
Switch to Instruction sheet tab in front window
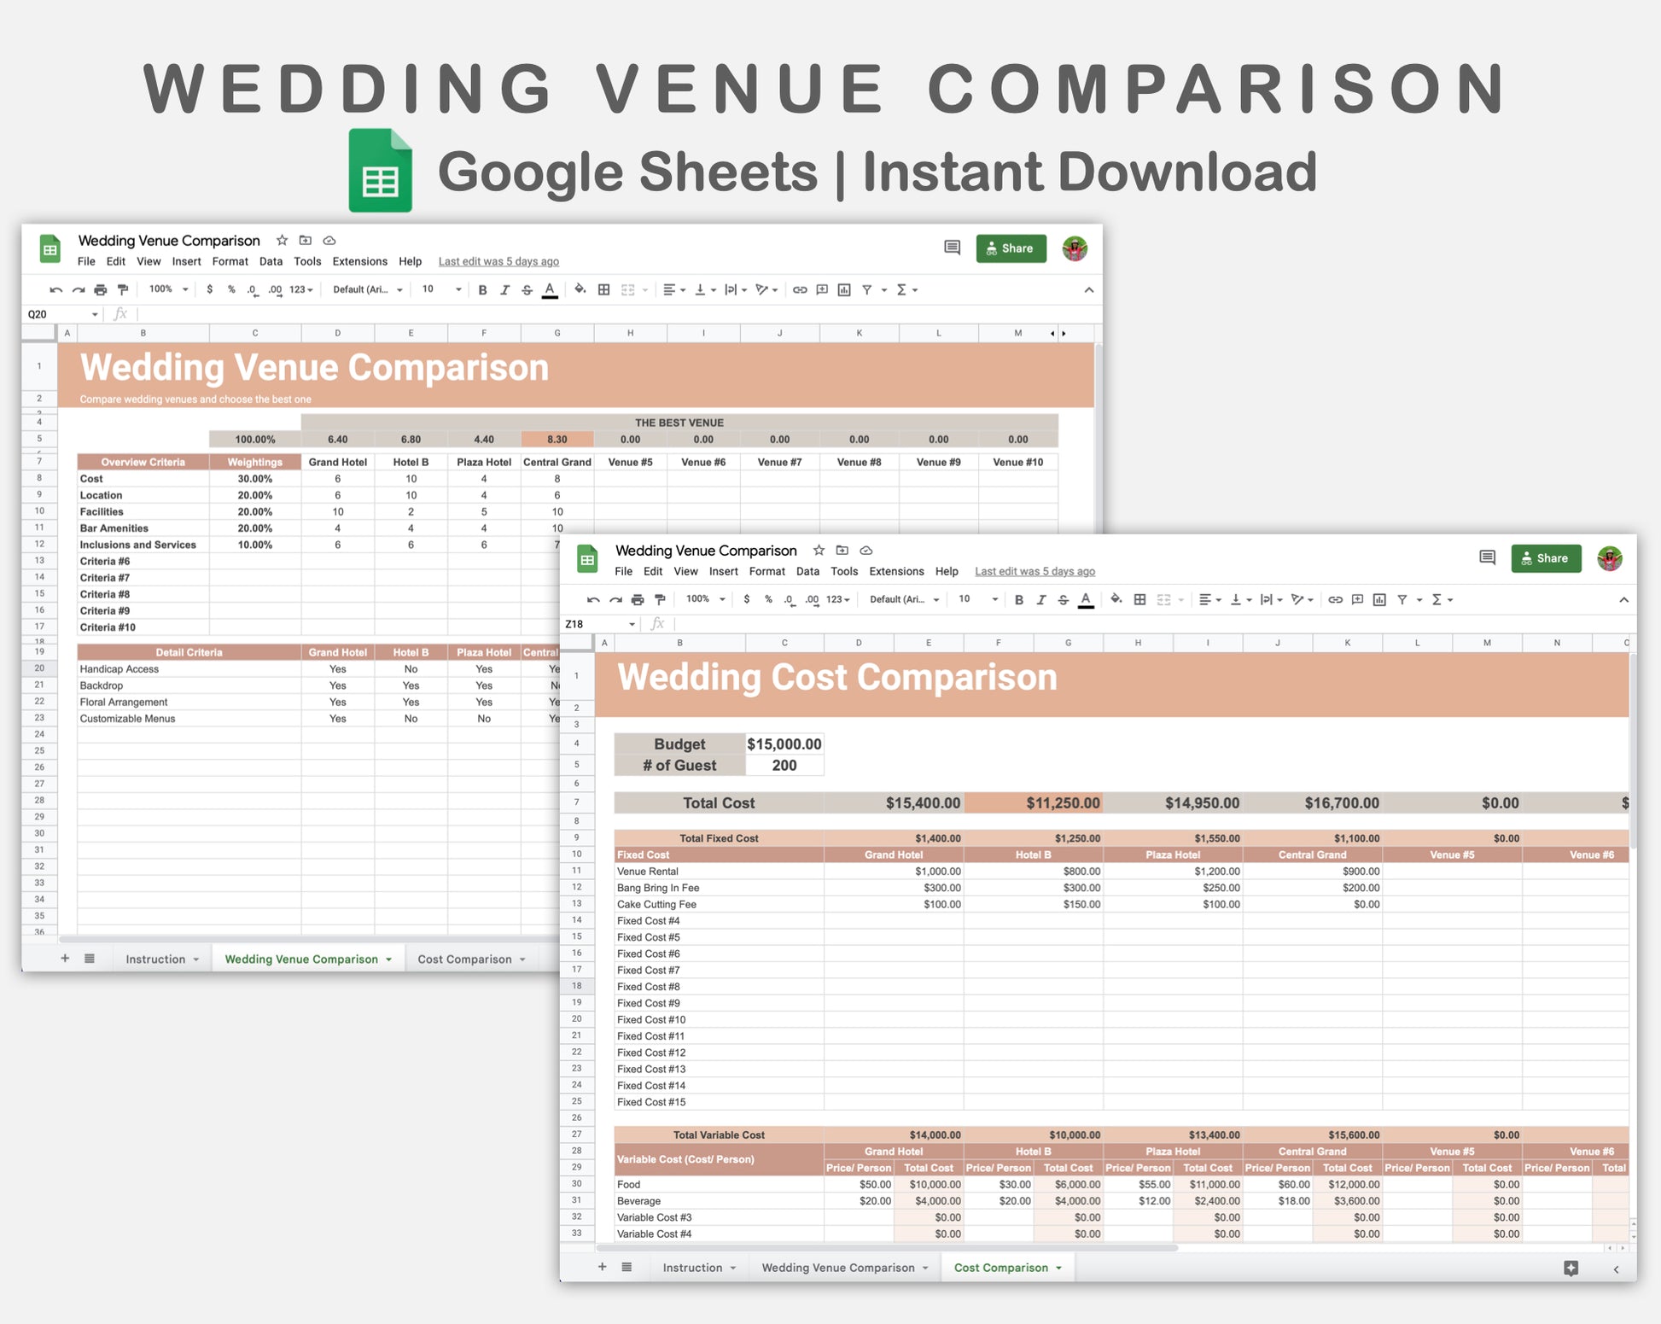(x=692, y=1269)
